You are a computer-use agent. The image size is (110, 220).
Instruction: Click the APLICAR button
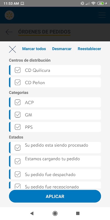[x=55, y=196]
